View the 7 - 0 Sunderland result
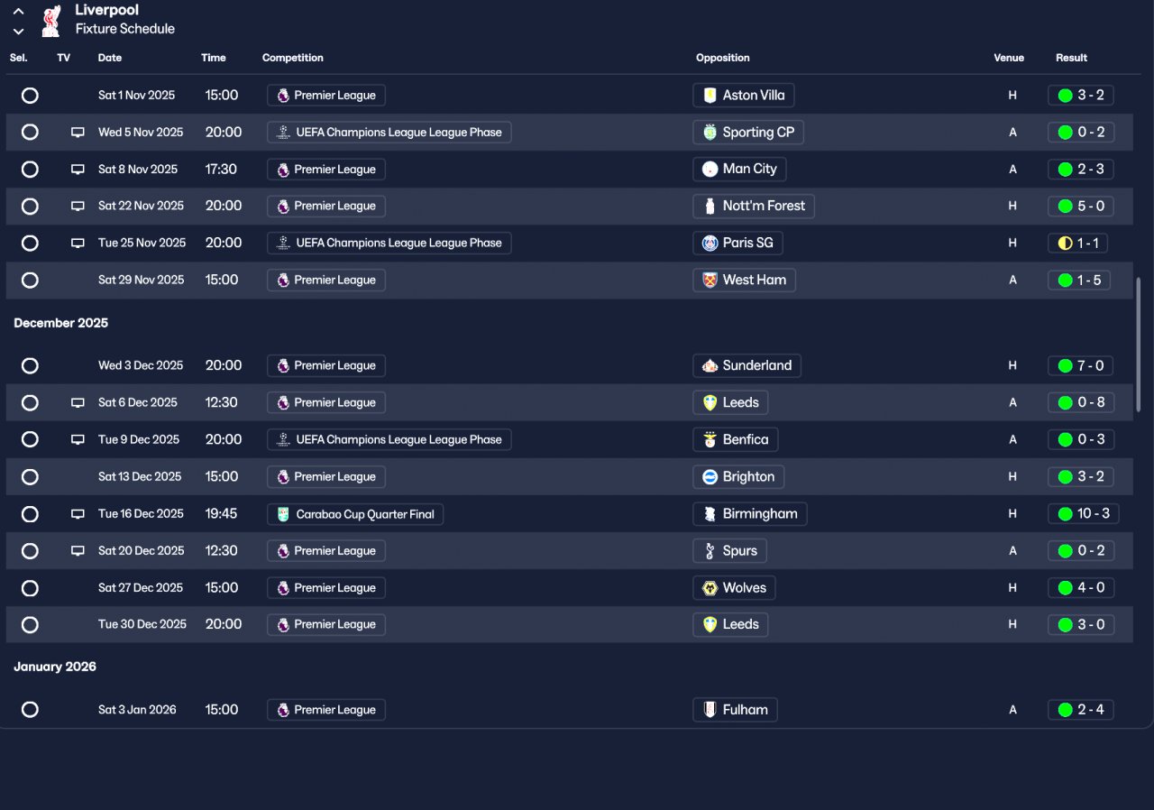 point(1081,366)
